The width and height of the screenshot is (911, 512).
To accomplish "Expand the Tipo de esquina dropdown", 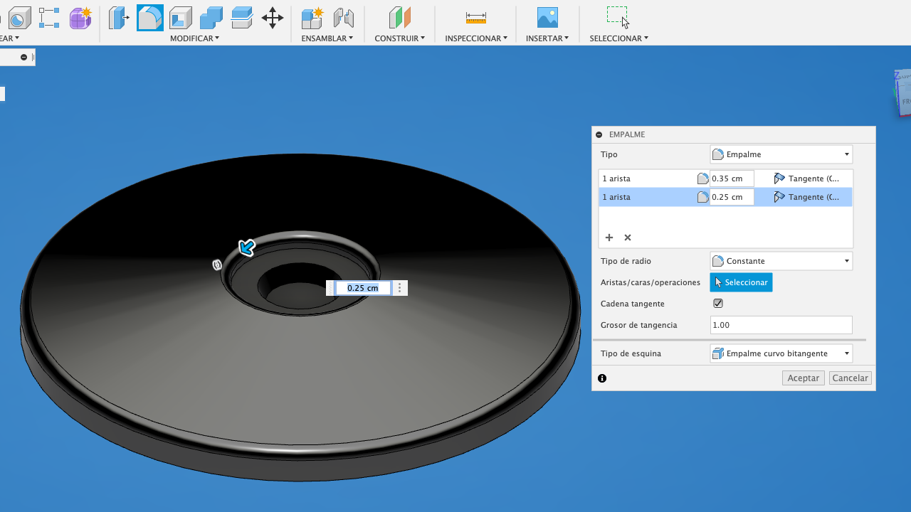I will point(781,353).
